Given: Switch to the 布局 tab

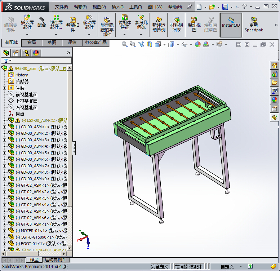Looking at the screenshot, I should pos(32,43).
